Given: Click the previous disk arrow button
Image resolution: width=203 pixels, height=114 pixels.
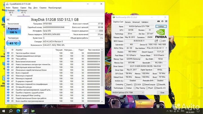Looking at the screenshot, I should coord(8,19).
